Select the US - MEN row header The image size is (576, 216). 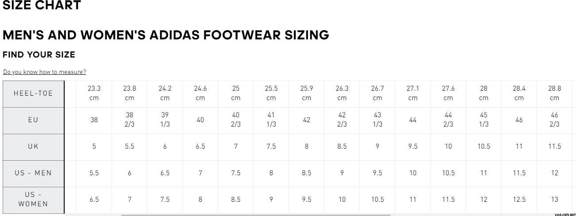(x=33, y=173)
